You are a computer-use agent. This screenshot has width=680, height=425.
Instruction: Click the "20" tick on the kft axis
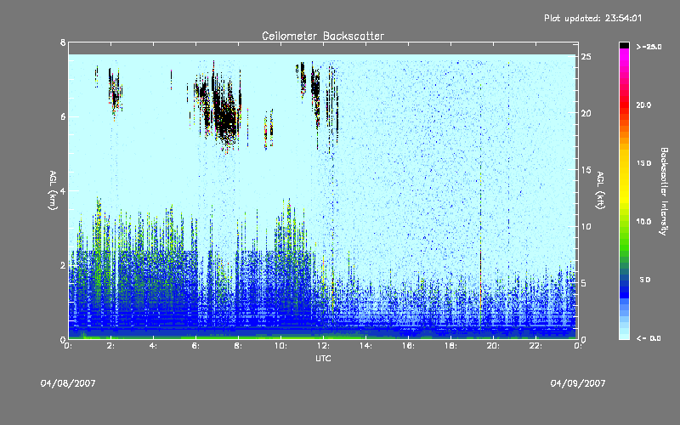pos(586,114)
